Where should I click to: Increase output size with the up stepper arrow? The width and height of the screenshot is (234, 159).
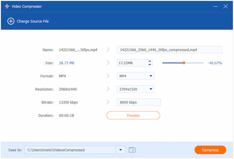tap(150, 61)
